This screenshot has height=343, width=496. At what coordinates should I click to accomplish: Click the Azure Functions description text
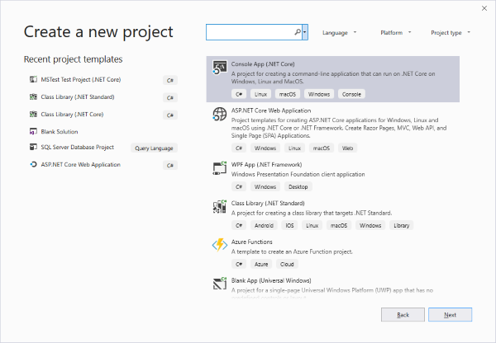[292, 251]
